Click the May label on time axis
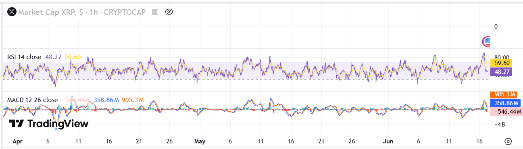Screen dimensions: 523x149 [x=200, y=141]
